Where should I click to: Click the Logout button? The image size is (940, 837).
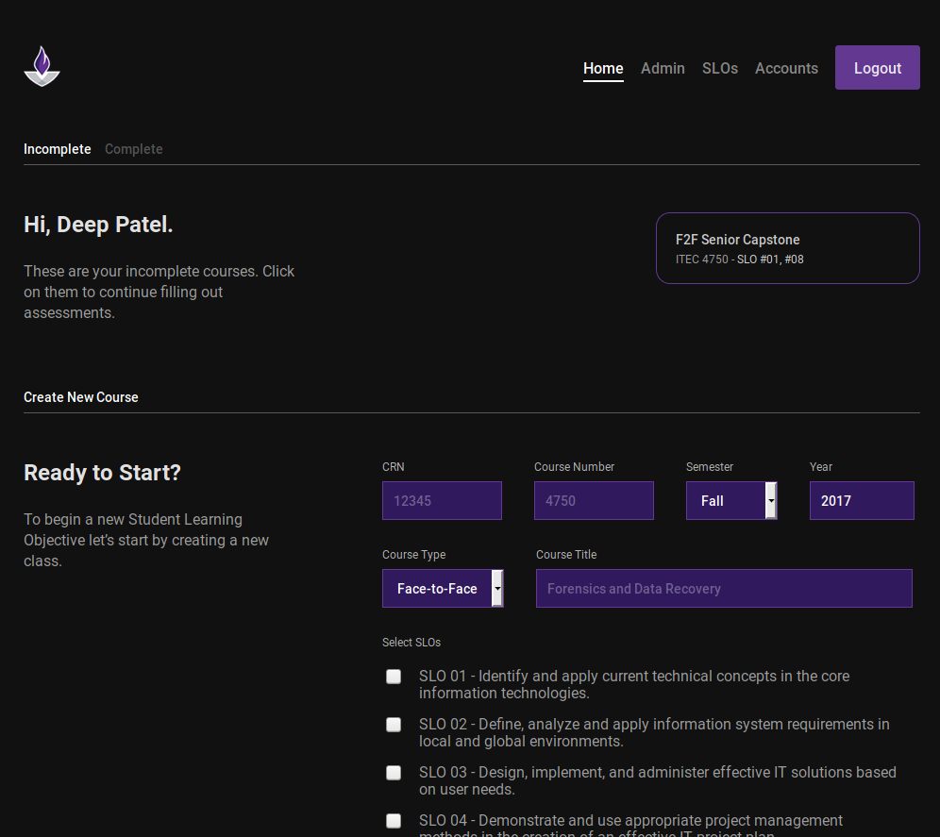click(x=877, y=67)
